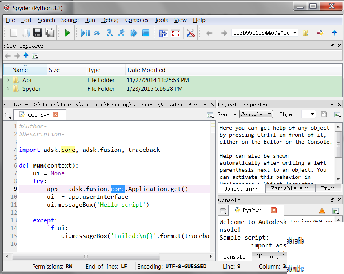The image size is (344, 274).
Task: Click the blue Stop debugging square icon
Action: tap(146, 33)
